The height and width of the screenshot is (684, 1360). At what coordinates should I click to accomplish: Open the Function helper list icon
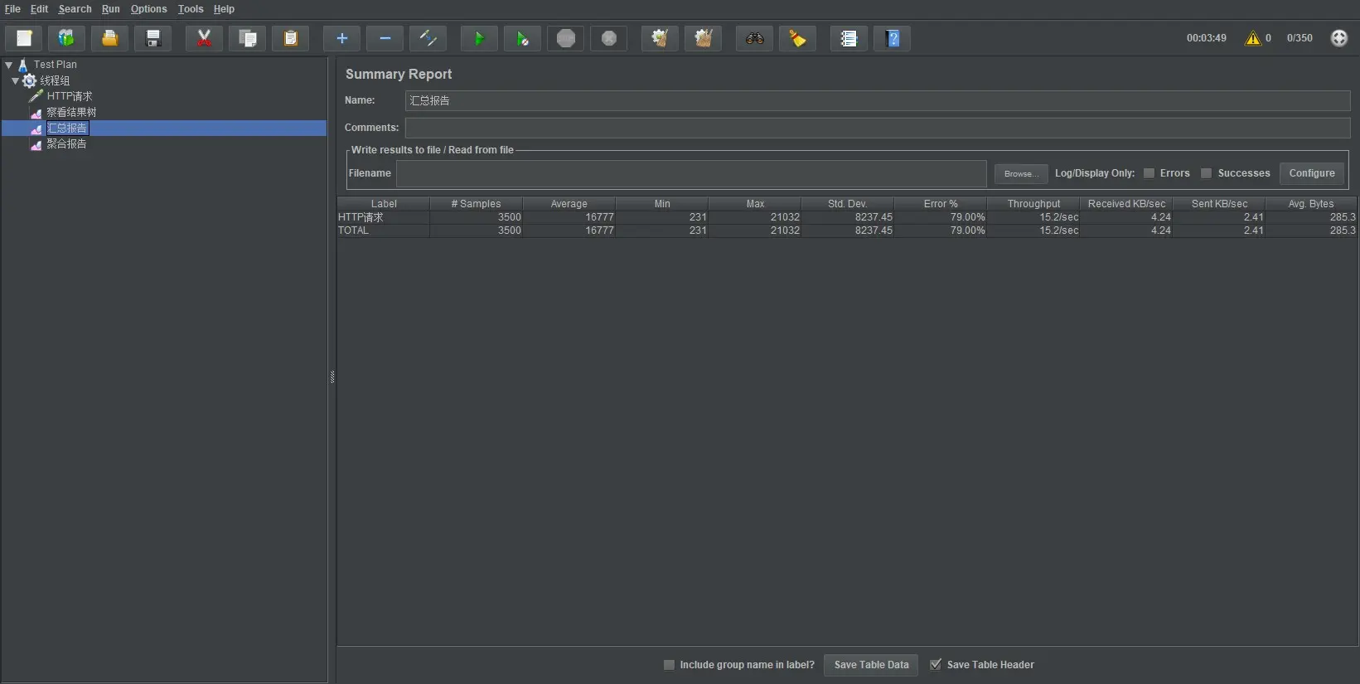pos(849,38)
